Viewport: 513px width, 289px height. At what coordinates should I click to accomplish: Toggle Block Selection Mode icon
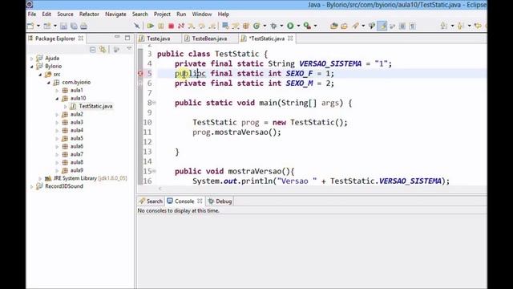pos(402,26)
